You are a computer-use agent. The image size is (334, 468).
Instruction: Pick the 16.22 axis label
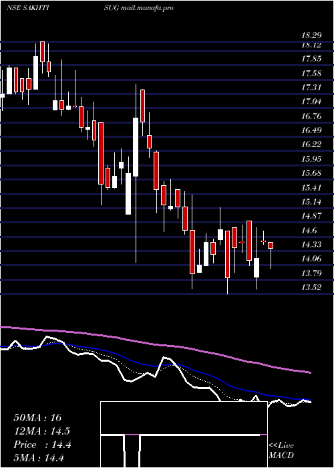point(311,145)
